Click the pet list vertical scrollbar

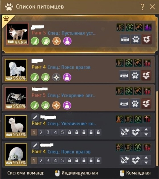point(157,128)
